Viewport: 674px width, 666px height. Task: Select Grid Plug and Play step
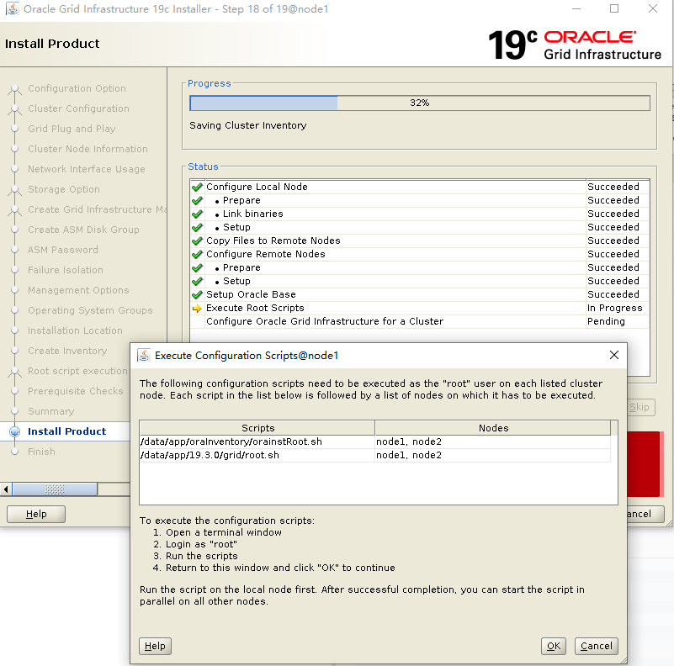pyautogui.click(x=72, y=129)
